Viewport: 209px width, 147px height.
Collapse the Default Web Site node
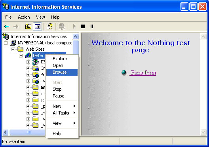point(21,55)
